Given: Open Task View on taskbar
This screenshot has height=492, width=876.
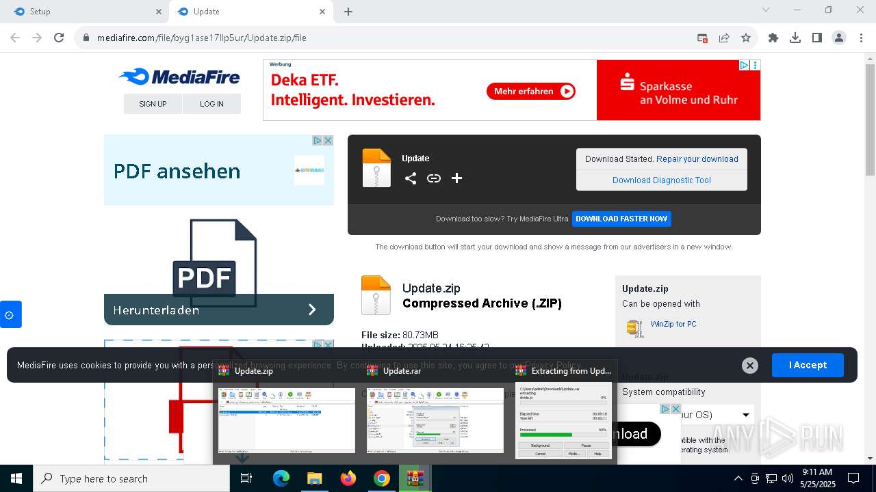Looking at the screenshot, I should (246, 478).
